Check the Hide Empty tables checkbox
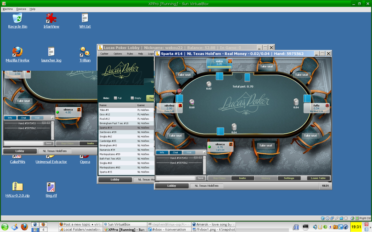This screenshot has height=232, width=372. click(132, 98)
